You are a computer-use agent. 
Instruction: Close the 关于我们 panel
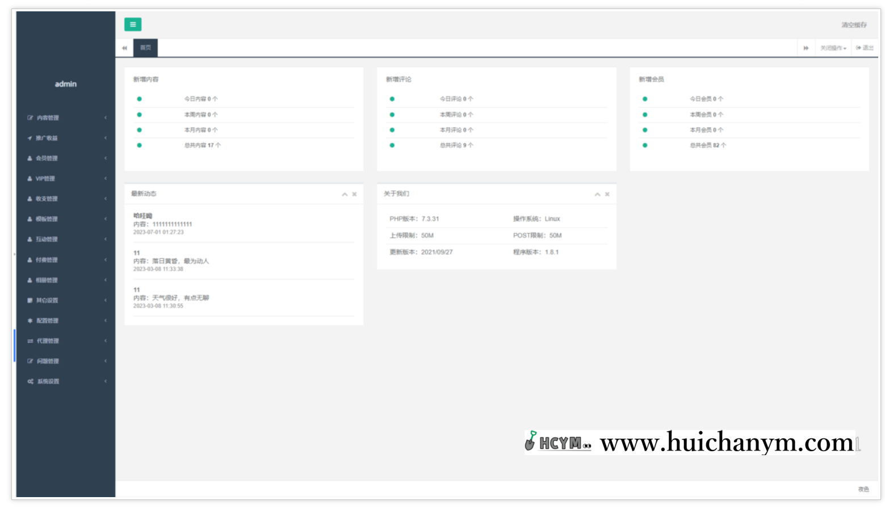click(607, 195)
